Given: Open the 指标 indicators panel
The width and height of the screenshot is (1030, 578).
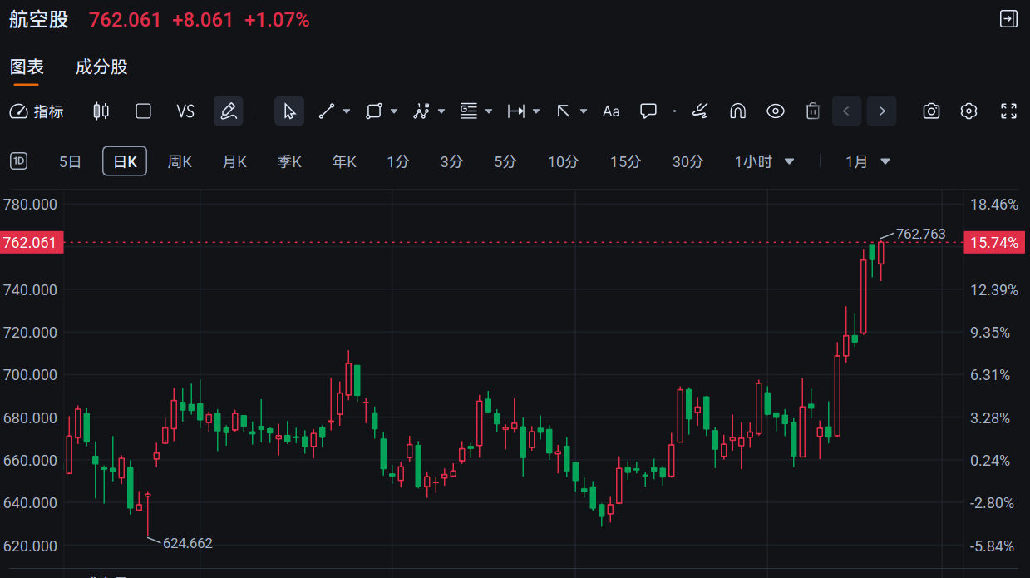Looking at the screenshot, I should coord(37,111).
